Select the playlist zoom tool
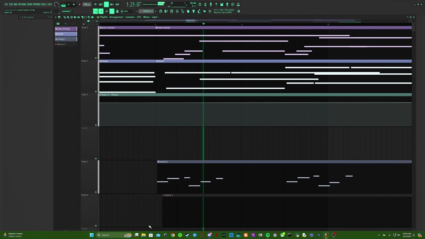The width and height of the screenshot is (425, 239). (x=89, y=17)
